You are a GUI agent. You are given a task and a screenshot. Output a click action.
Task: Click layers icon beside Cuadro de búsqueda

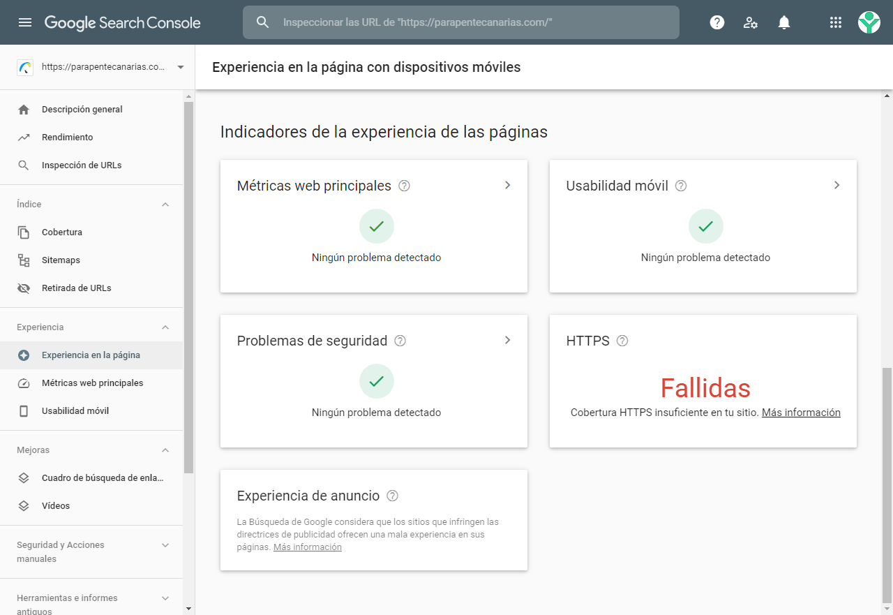coord(24,478)
